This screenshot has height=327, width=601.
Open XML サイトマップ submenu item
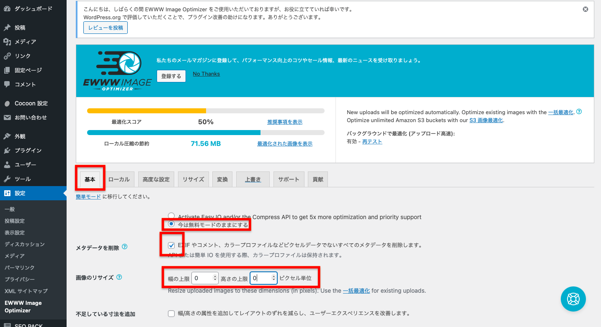[26, 291]
